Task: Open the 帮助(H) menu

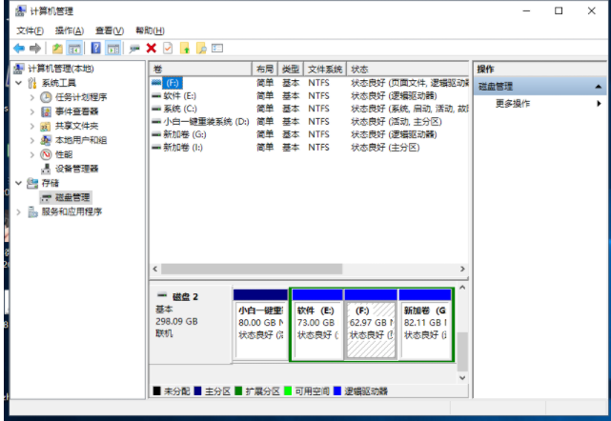Action: click(150, 30)
